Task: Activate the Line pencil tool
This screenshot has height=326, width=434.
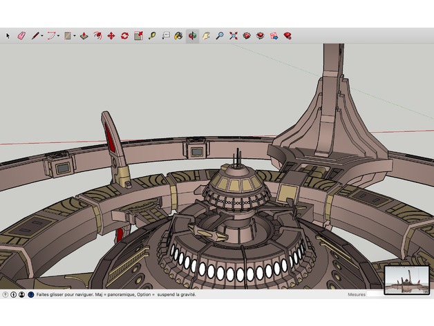Action: (x=35, y=35)
